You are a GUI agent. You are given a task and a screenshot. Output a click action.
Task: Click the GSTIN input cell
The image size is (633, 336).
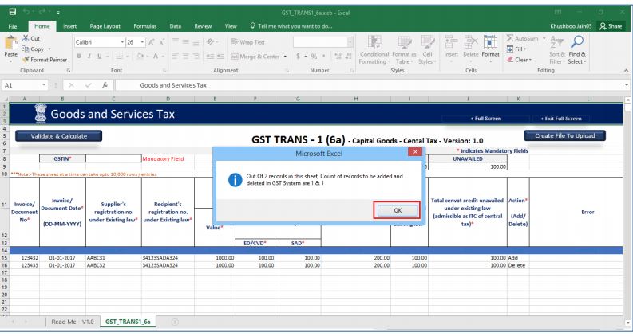pyautogui.click(x=113, y=158)
